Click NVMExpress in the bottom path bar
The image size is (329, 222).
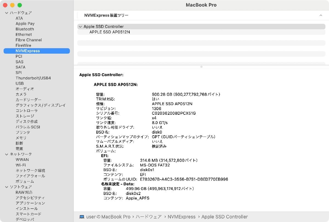[x=181, y=217]
